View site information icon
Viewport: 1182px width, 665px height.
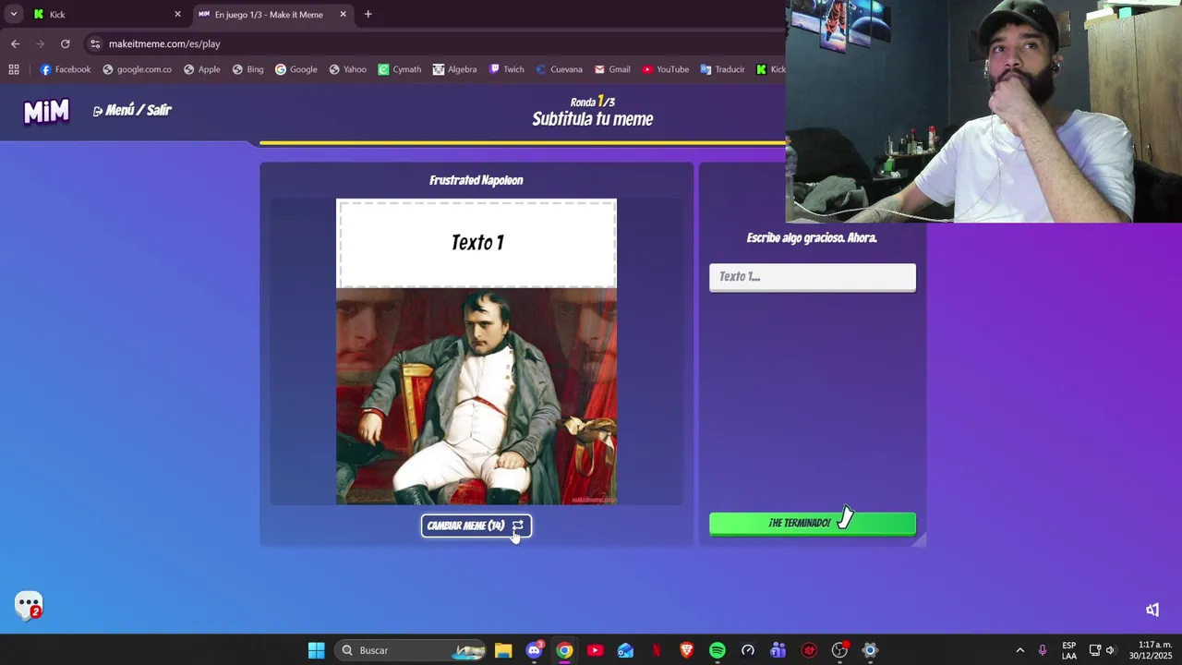point(95,43)
